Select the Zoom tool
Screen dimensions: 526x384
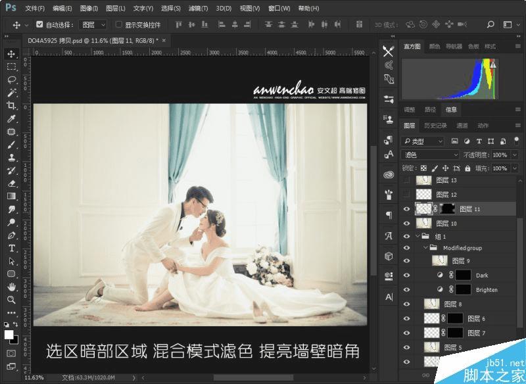[x=11, y=299]
